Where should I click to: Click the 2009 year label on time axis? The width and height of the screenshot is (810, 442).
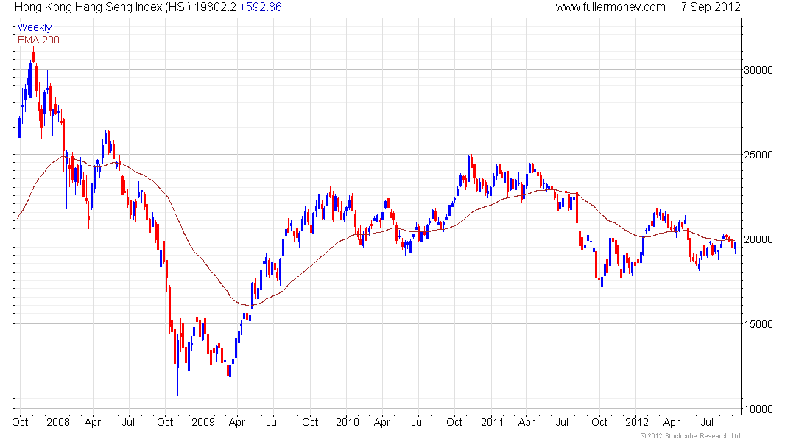tap(203, 422)
